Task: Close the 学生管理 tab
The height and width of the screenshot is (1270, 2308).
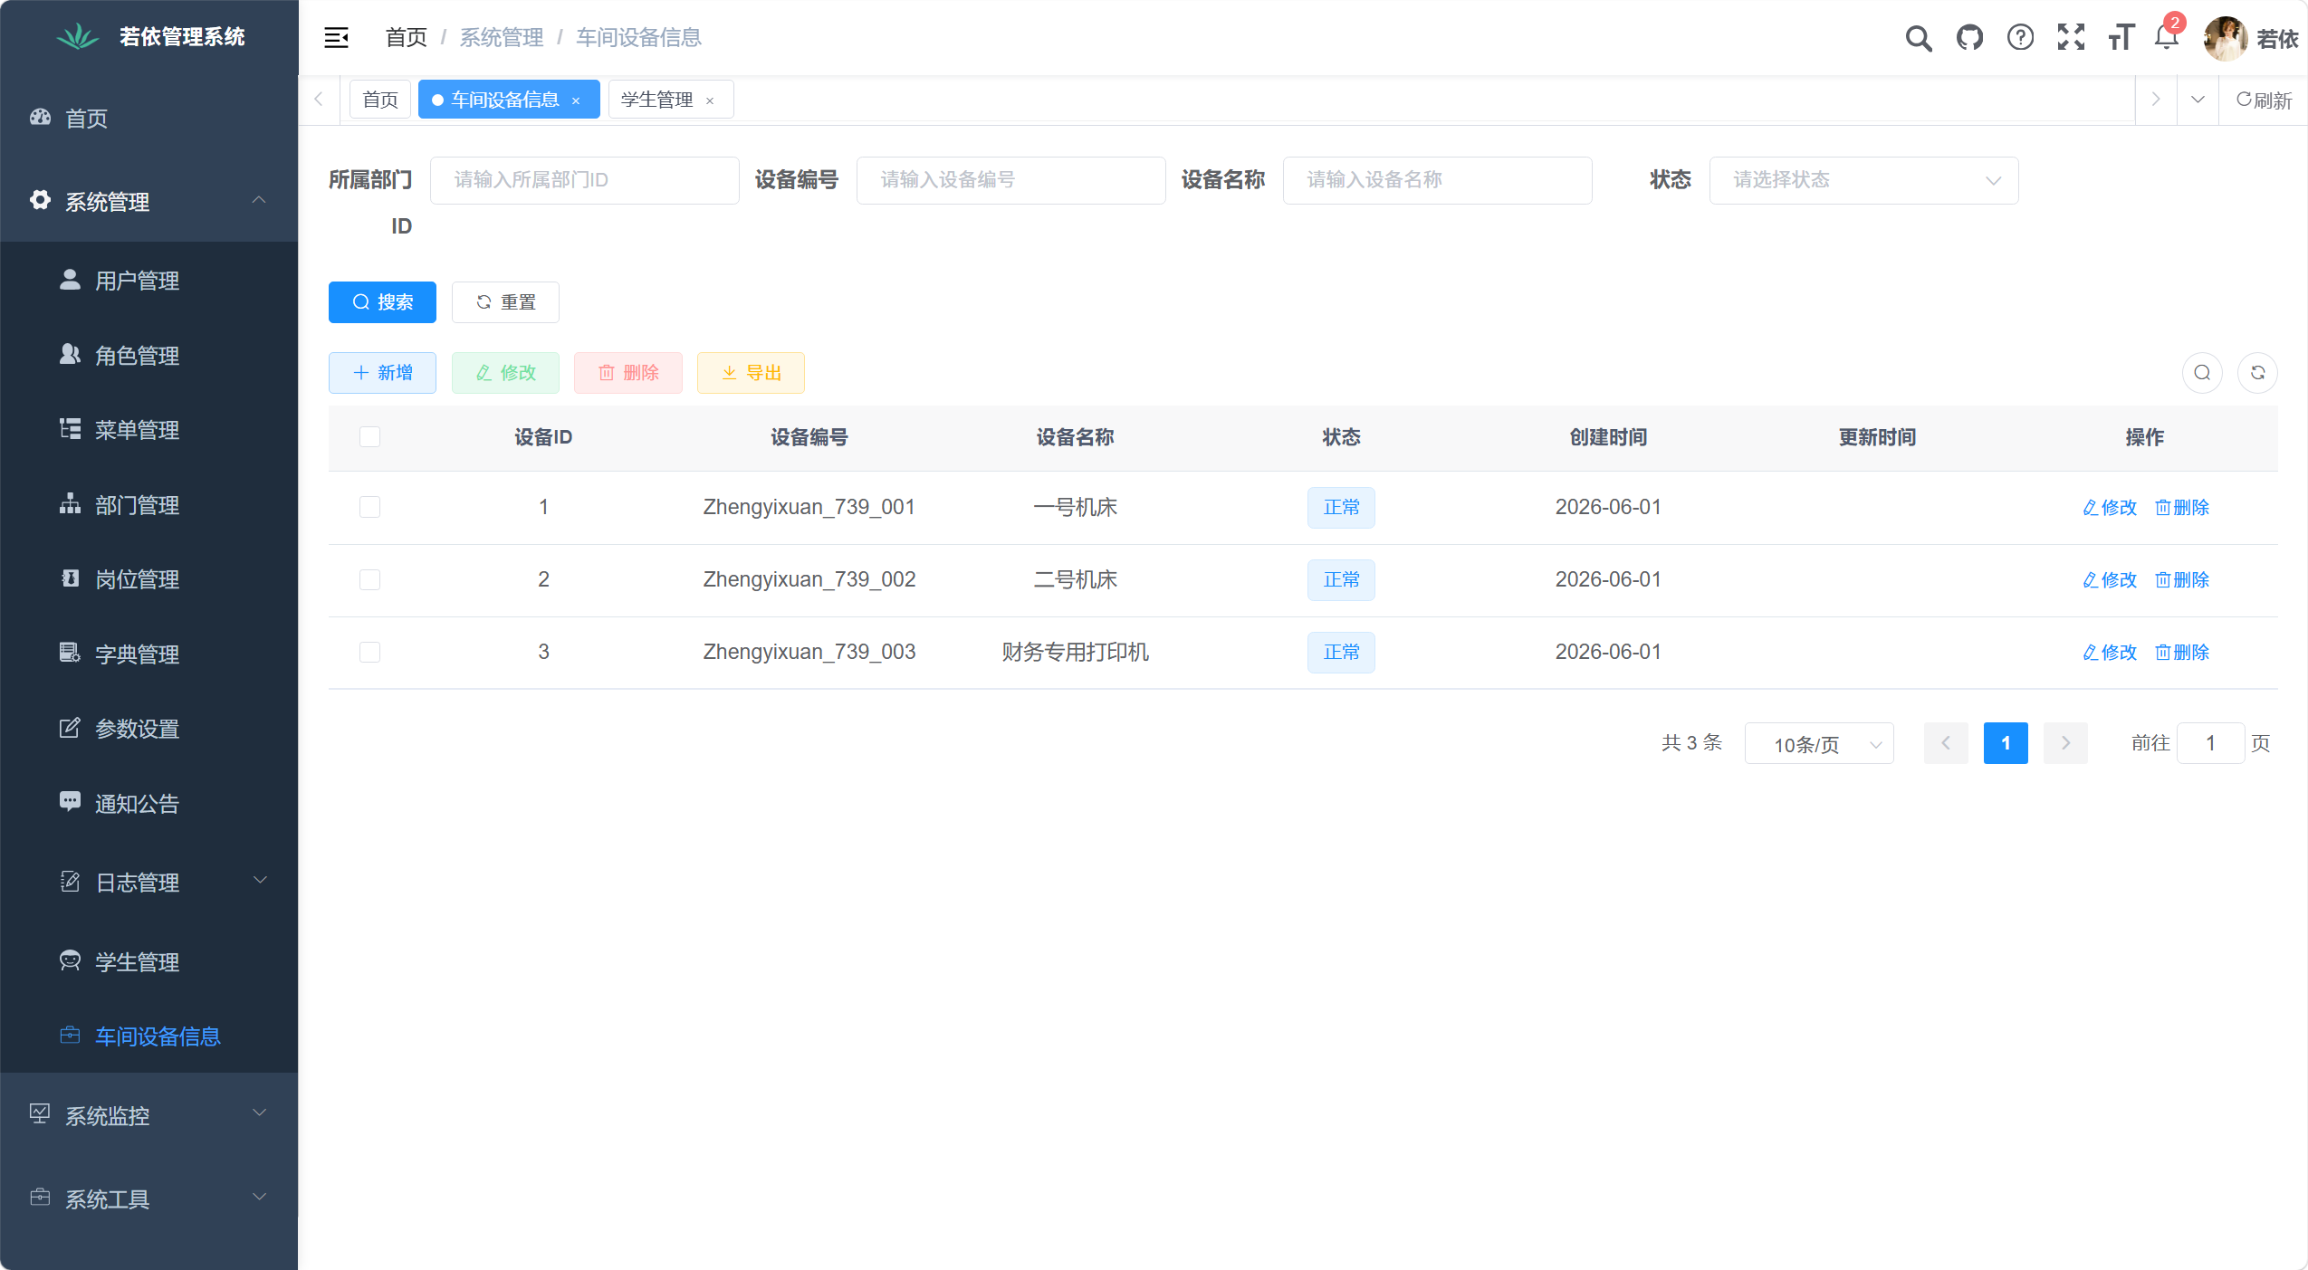Action: (x=710, y=100)
